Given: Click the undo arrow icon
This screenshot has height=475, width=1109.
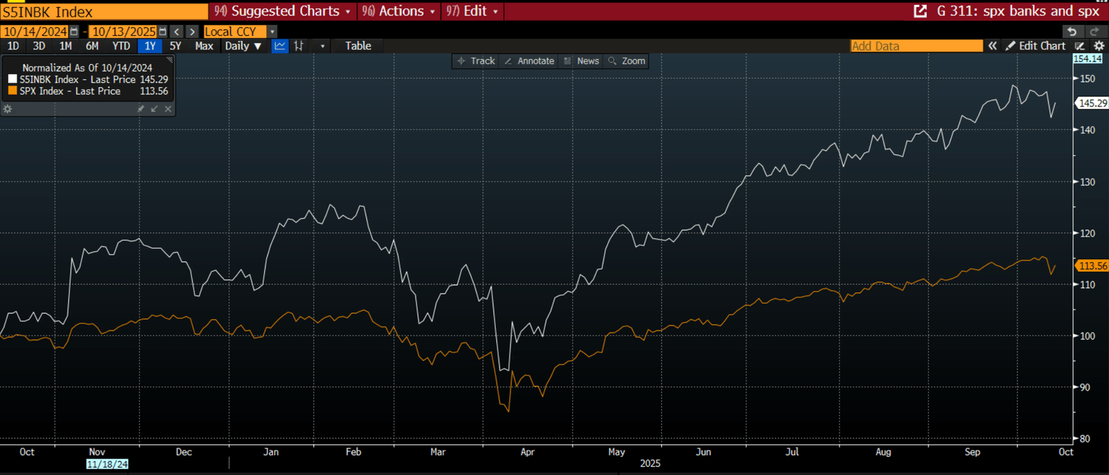Looking at the screenshot, I should click(1072, 32).
